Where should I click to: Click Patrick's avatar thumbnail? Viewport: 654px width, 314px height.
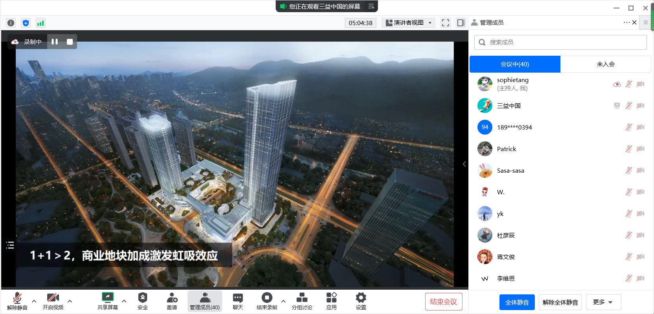[485, 149]
